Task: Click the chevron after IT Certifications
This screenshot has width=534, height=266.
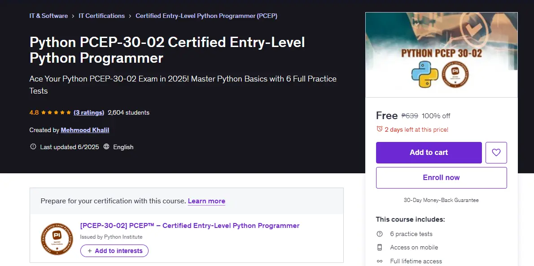Action: 130,16
